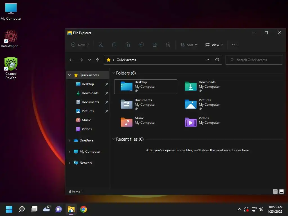Open the weather widget showing 17°
Screen dimensions: 288x216
pyautogui.click(x=46, y=209)
